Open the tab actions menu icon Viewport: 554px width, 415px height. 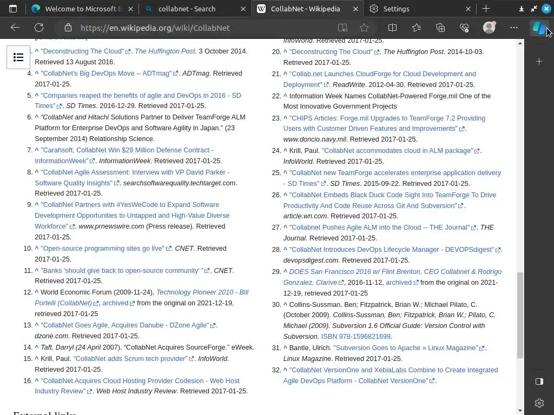pos(13,9)
